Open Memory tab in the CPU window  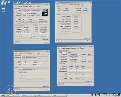(30, 6)
